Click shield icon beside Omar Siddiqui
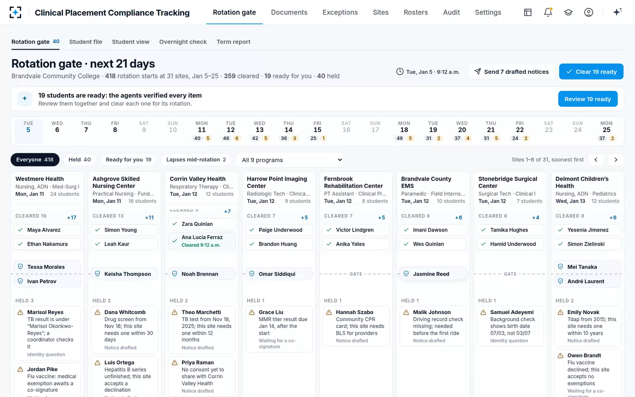 click(x=252, y=274)
